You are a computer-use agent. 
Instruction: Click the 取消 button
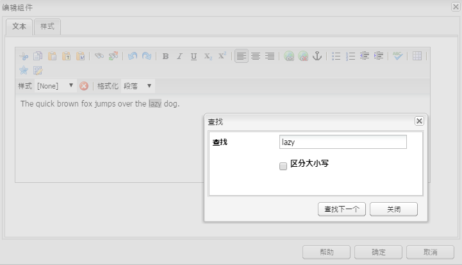[430, 252]
